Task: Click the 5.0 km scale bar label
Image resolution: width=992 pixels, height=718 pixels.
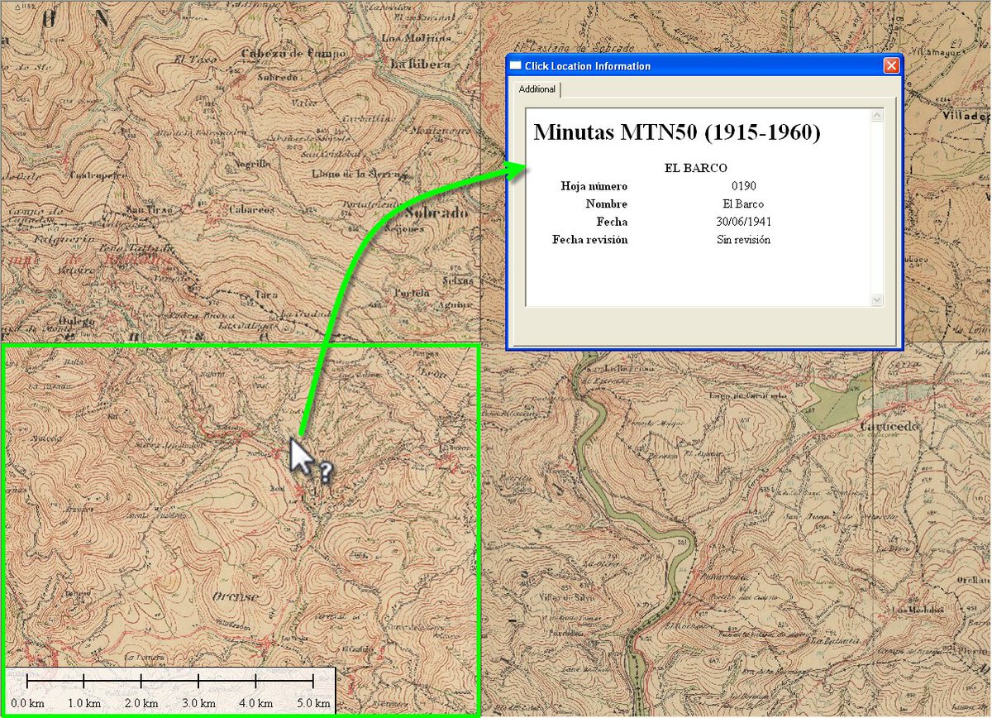Action: pos(312,703)
